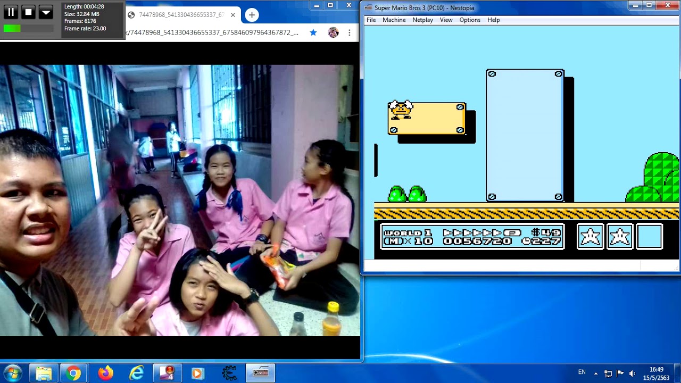Maximize the Nestopia window

pos(649,5)
